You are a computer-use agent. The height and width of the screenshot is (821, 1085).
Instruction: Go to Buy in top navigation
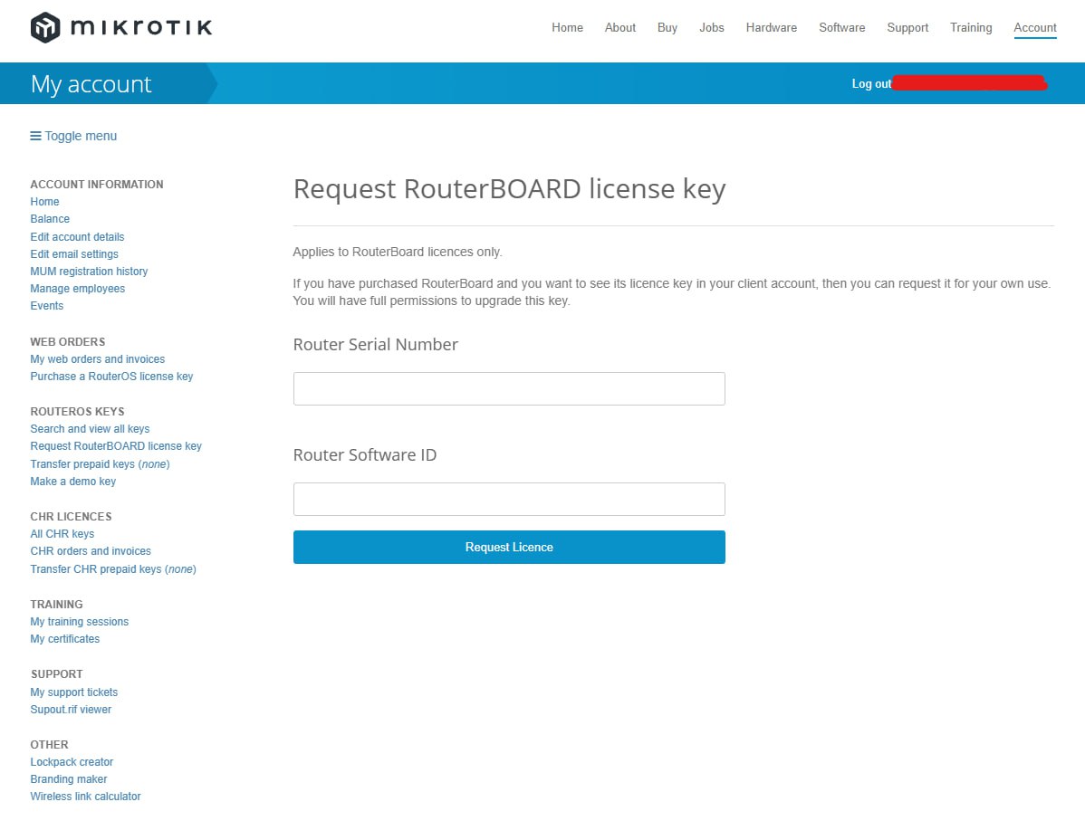(x=667, y=28)
